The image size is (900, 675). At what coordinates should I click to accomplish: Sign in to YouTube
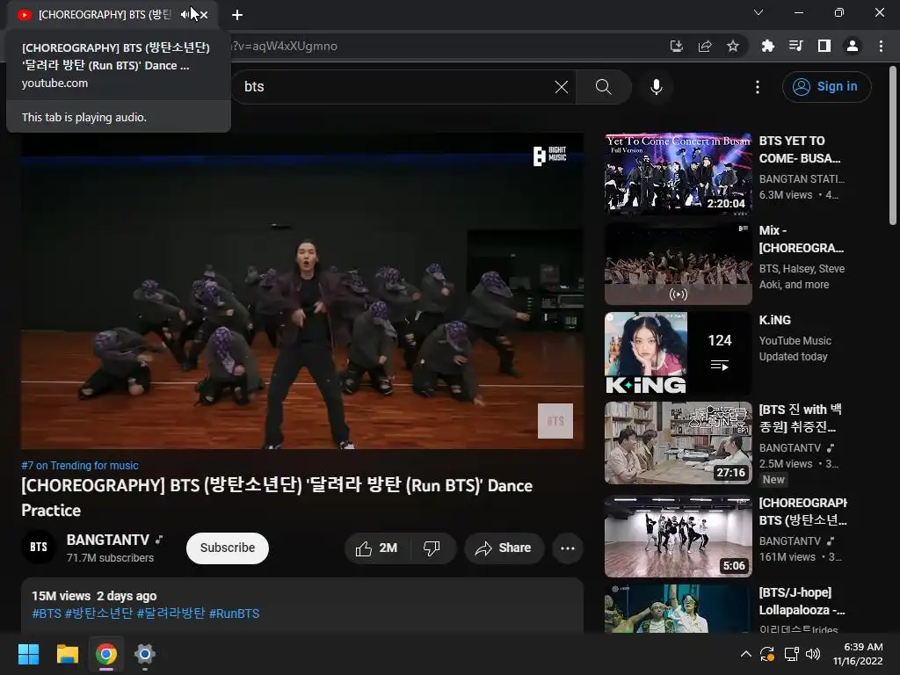pyautogui.click(x=826, y=87)
